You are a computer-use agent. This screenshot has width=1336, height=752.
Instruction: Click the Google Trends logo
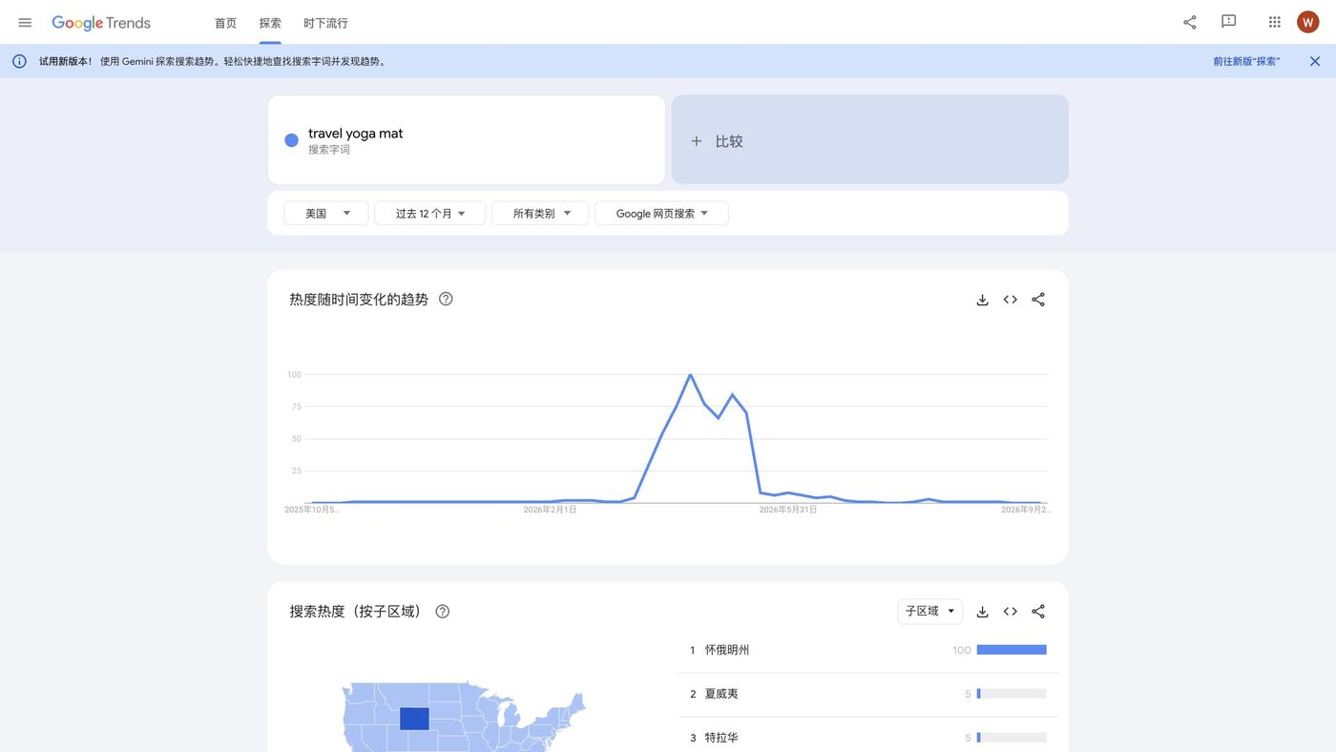click(x=101, y=23)
